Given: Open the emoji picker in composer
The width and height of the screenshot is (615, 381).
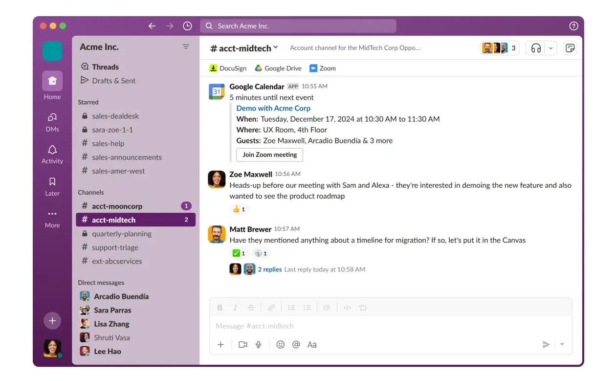Looking at the screenshot, I should pyautogui.click(x=280, y=345).
